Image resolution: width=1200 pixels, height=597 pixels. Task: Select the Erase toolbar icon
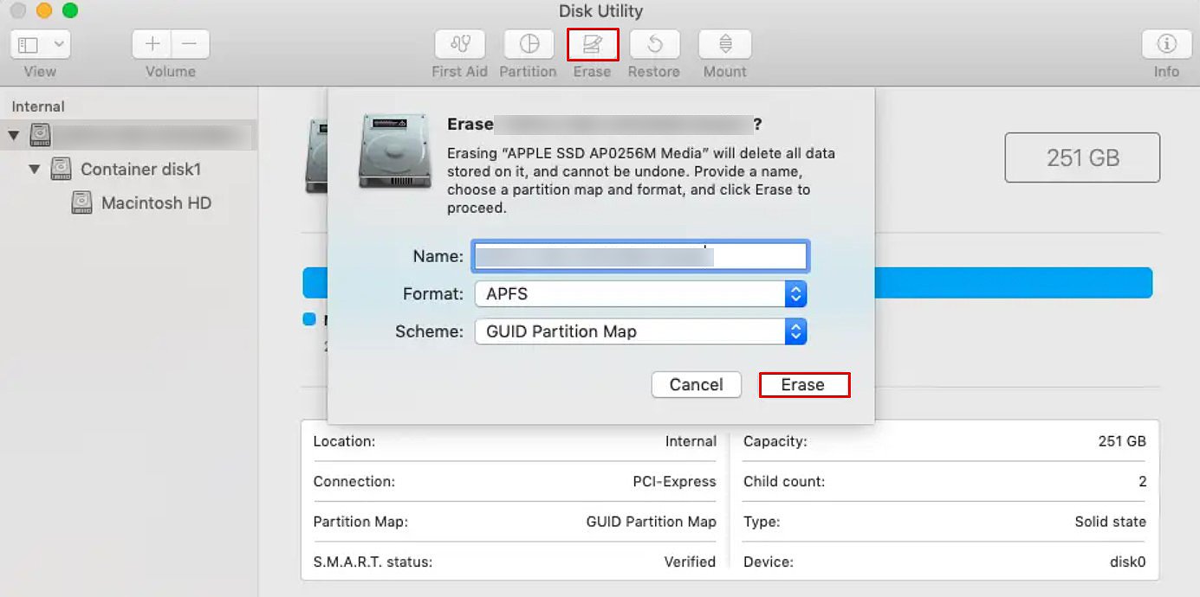point(593,44)
